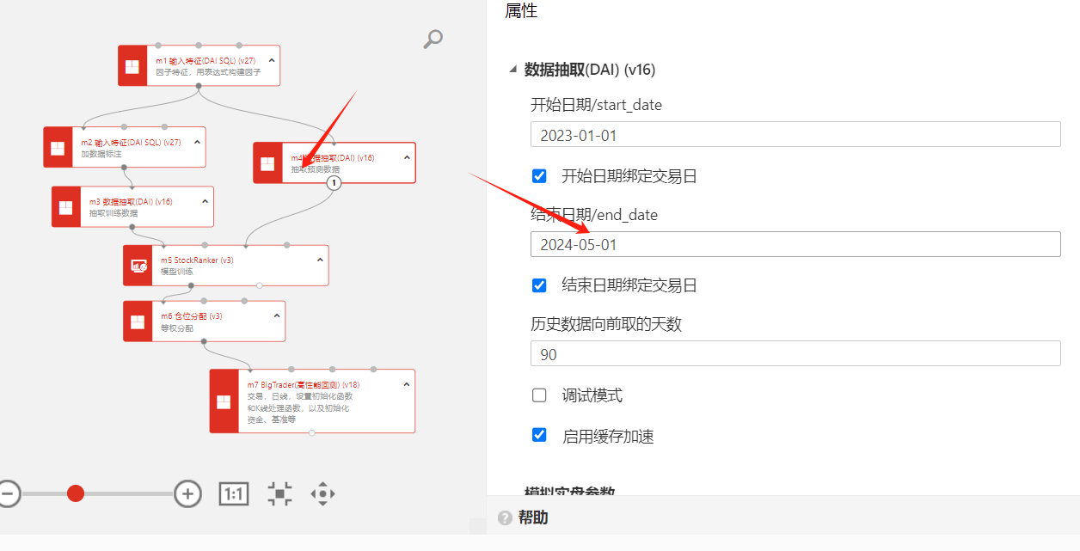Click the m6 position allocation node icon
Screen dimensions: 1080x551
click(x=138, y=321)
